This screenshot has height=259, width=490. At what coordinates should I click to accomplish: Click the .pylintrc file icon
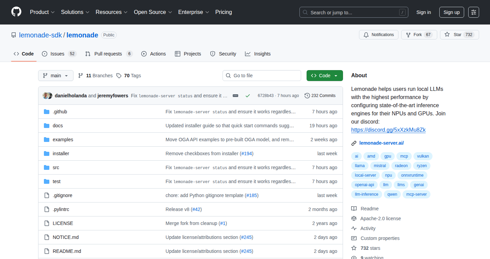(x=47, y=209)
